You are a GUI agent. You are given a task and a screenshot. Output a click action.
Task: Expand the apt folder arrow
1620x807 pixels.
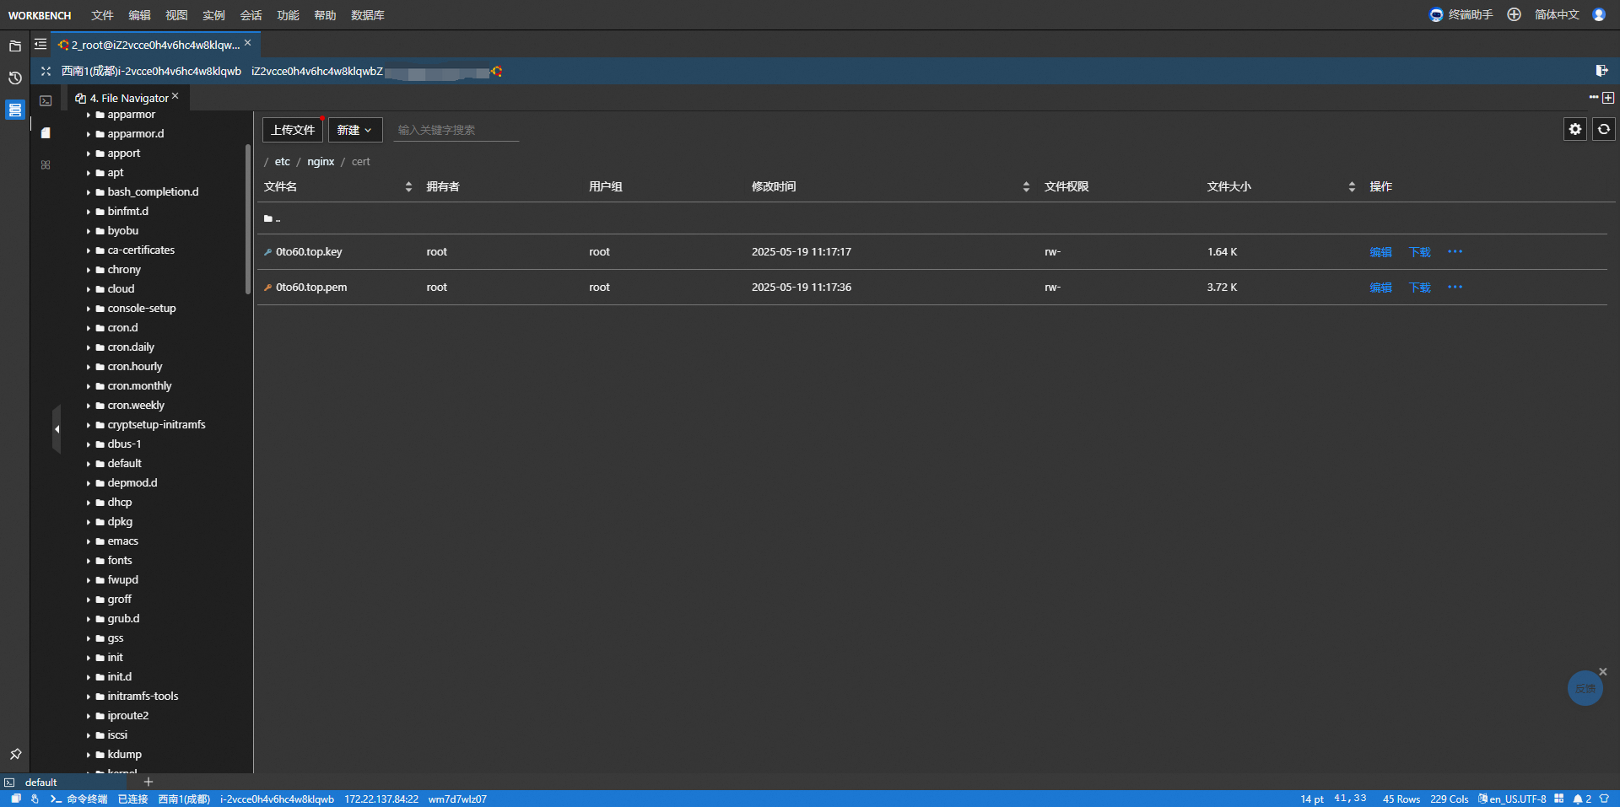tap(88, 173)
